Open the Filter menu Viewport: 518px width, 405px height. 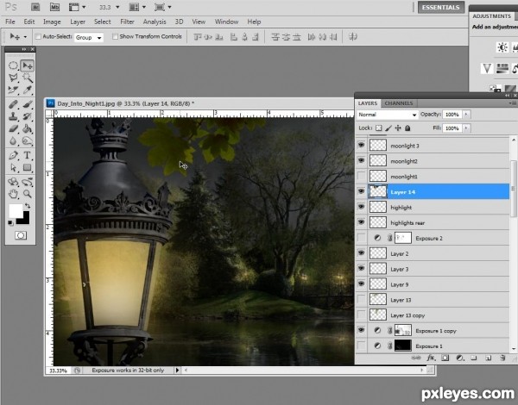pos(127,22)
